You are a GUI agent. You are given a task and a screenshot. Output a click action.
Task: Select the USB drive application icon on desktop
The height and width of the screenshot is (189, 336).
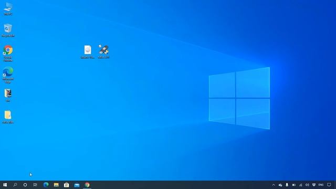point(104,52)
